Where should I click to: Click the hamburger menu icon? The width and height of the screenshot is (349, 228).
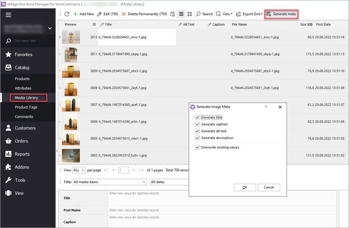[x=8, y=15]
